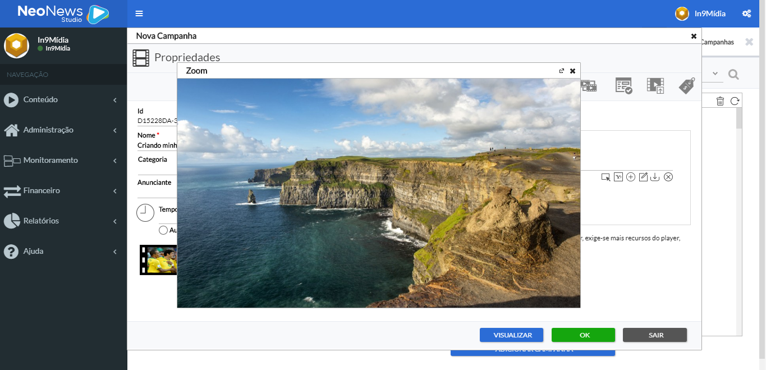Click the plus circle add icon
This screenshot has height=370, width=766.
point(631,177)
